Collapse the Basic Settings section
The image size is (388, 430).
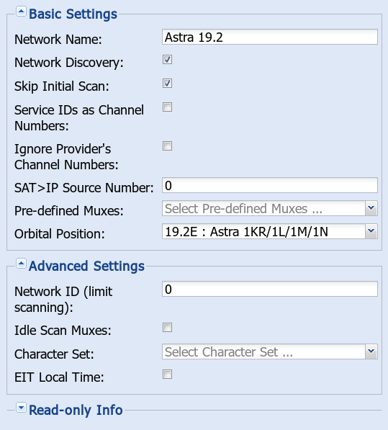(21, 12)
